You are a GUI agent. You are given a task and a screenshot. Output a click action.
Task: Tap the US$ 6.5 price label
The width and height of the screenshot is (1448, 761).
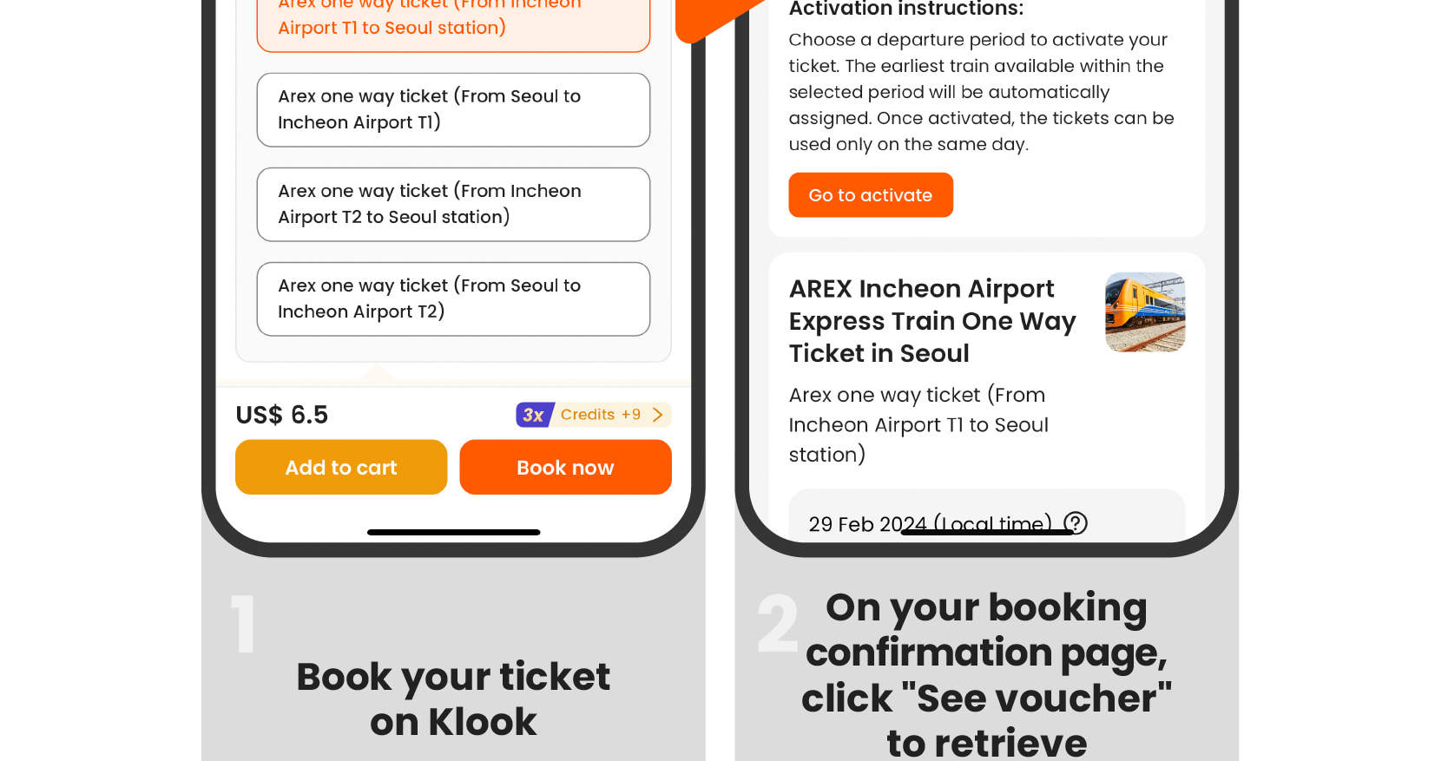click(x=281, y=415)
